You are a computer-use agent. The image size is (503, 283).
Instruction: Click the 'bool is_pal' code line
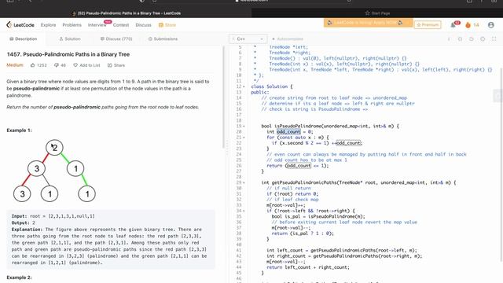318,217
